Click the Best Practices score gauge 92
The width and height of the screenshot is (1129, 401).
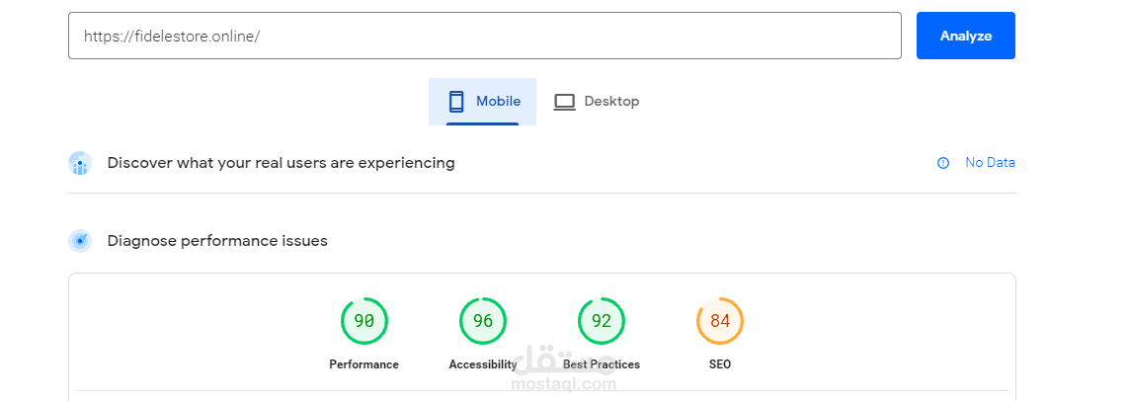click(602, 321)
